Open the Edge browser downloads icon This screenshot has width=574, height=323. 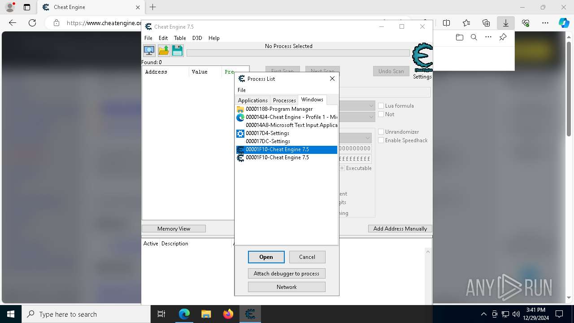coord(506,23)
